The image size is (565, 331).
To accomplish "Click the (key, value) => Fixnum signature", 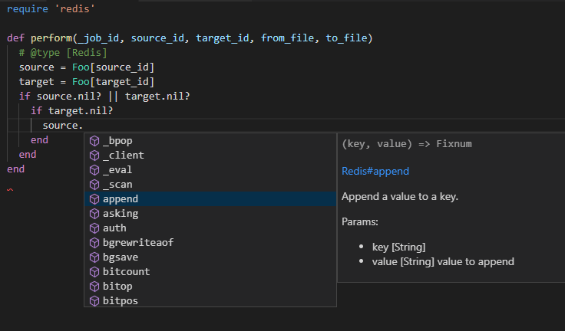I will point(406,144).
